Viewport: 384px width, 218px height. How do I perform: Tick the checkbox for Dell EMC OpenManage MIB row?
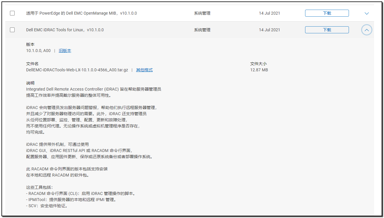click(12, 13)
